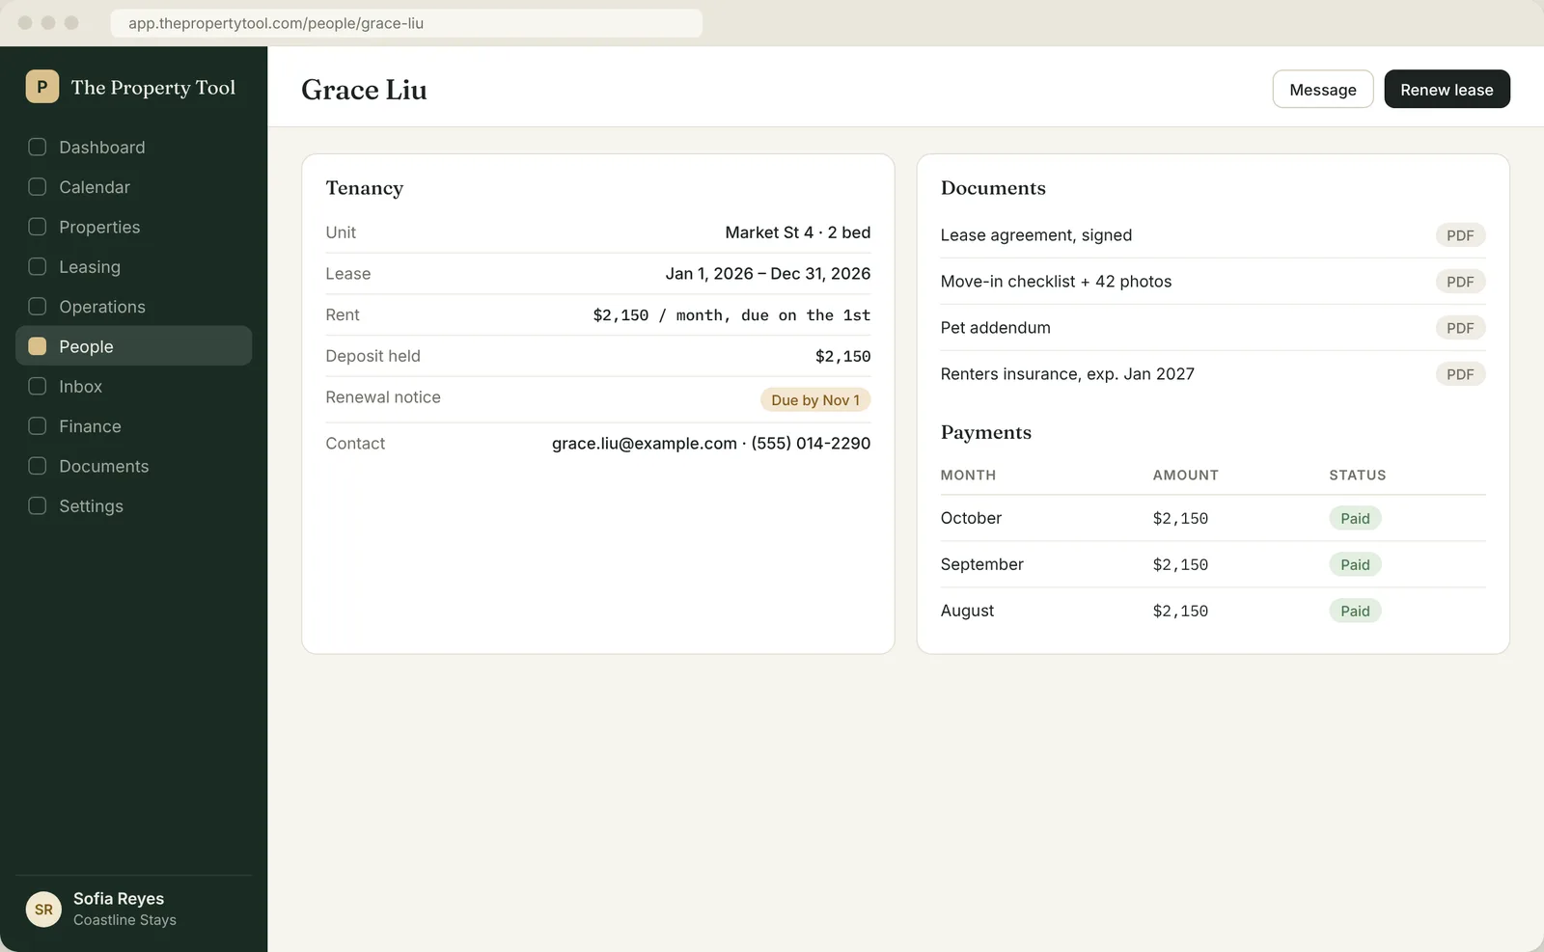Click Renters insurance, exp. Jan 2027

point(1067,374)
